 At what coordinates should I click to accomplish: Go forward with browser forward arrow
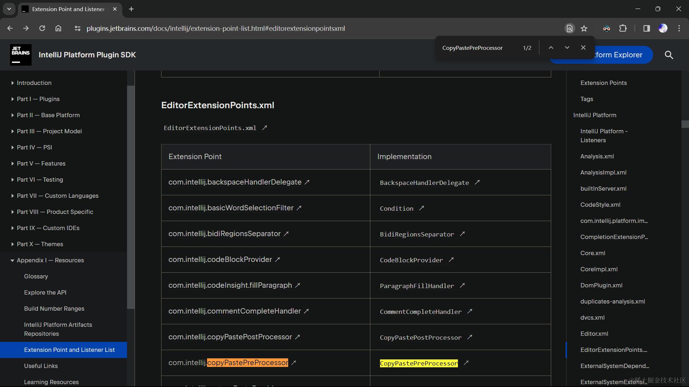click(x=26, y=28)
